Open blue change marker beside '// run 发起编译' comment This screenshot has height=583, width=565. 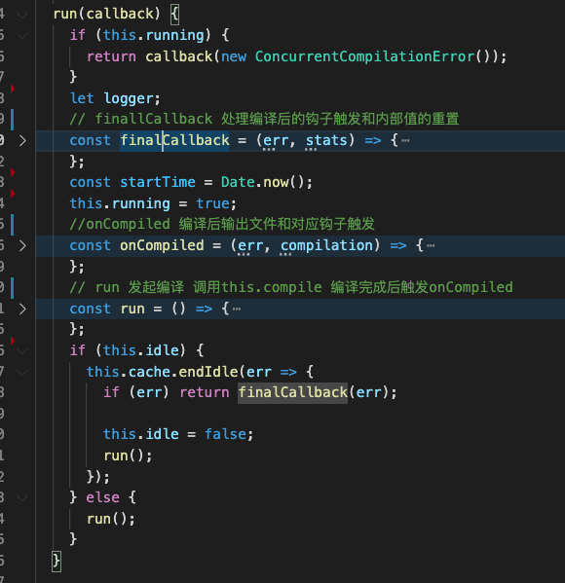[13, 288]
